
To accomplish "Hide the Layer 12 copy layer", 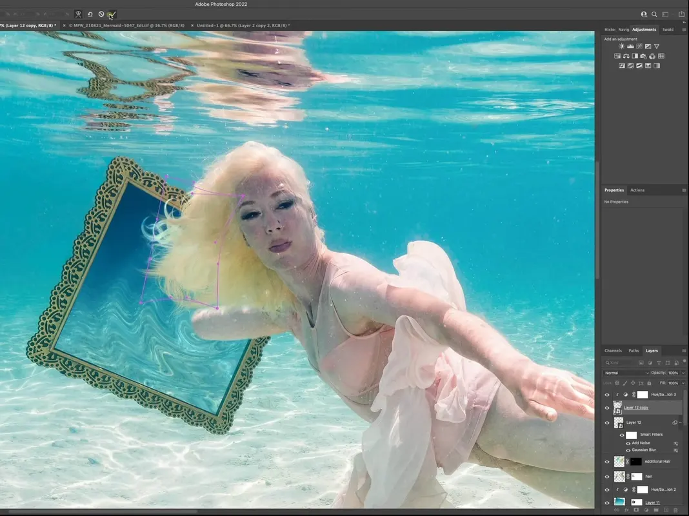I will tap(607, 408).
